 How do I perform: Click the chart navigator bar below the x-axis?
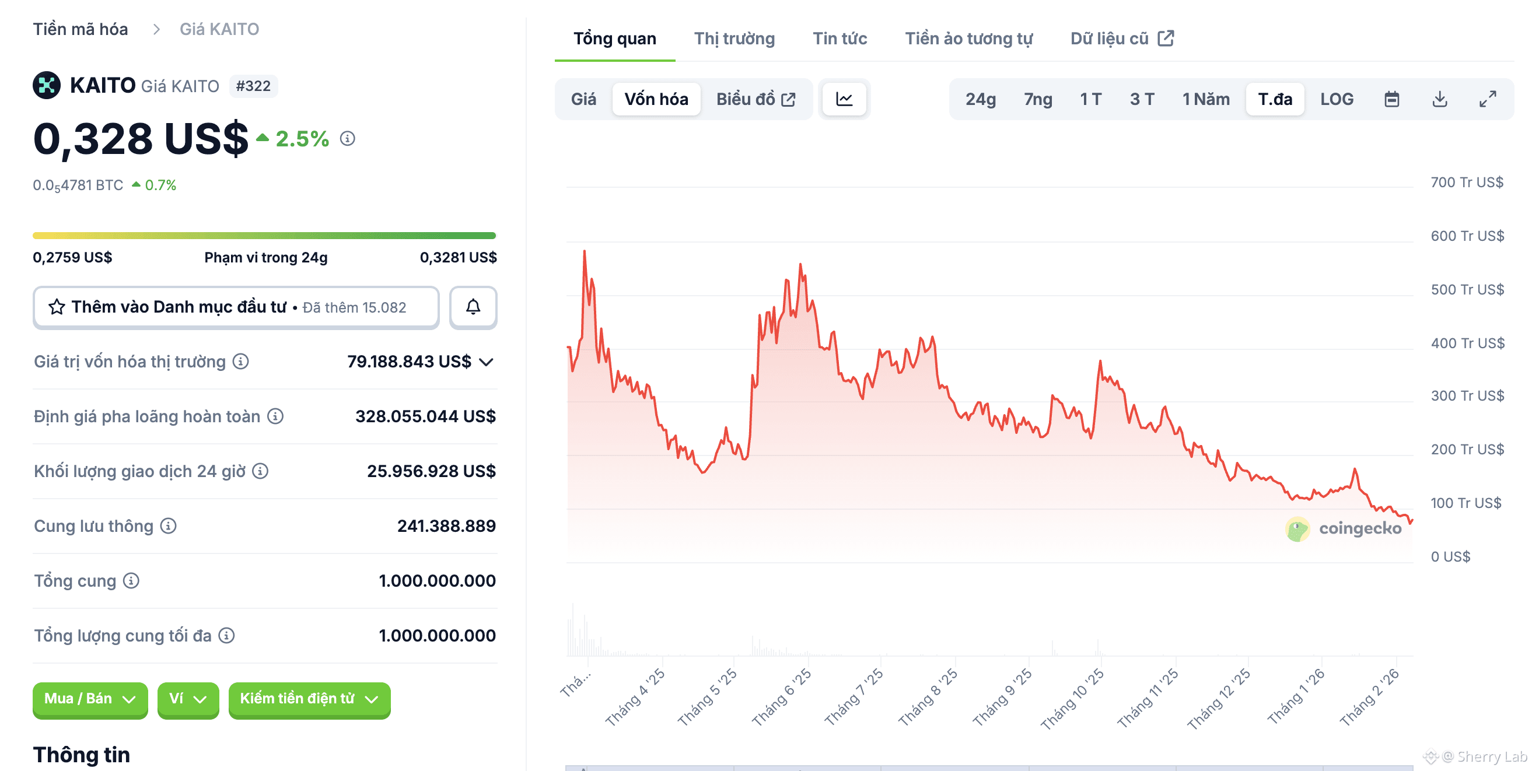pos(989,768)
